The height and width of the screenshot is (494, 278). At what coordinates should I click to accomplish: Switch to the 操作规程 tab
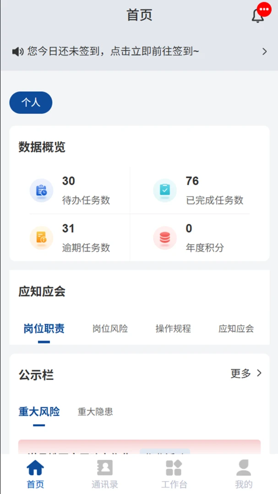pos(173,328)
